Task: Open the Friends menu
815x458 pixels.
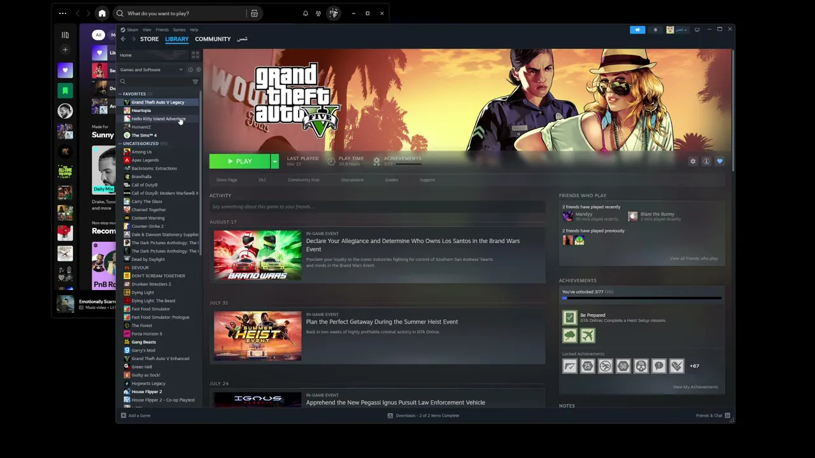Action: [x=162, y=30]
